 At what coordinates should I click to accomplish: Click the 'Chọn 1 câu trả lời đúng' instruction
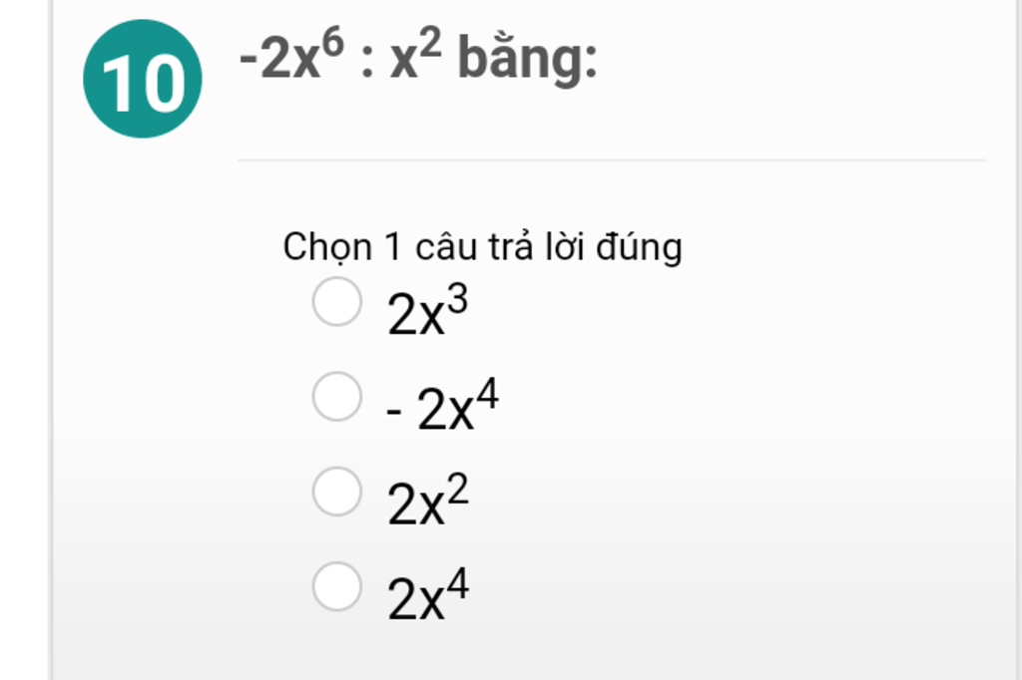point(483,247)
